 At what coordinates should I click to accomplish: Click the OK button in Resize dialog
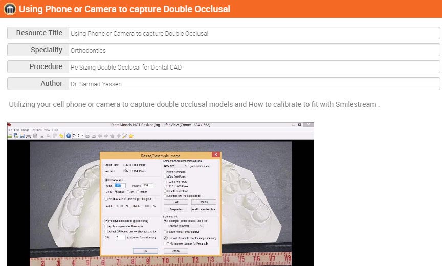145,251
